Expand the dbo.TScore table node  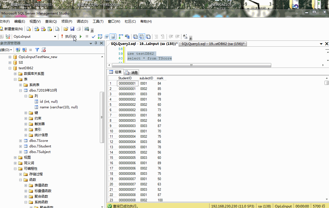coord(21,141)
